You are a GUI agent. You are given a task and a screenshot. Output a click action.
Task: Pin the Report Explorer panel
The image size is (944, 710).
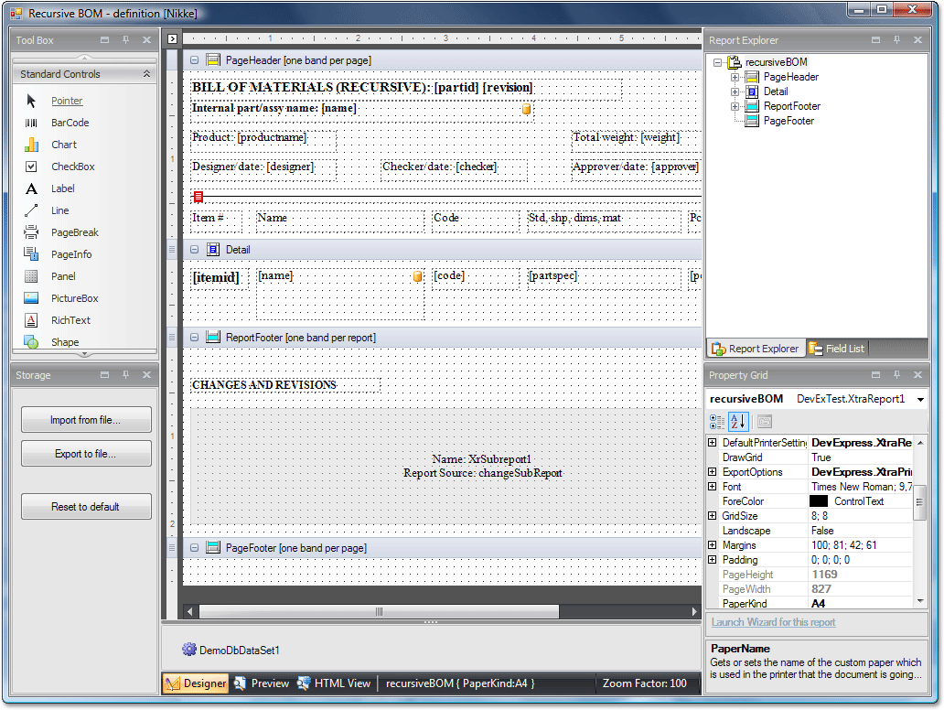coord(897,39)
